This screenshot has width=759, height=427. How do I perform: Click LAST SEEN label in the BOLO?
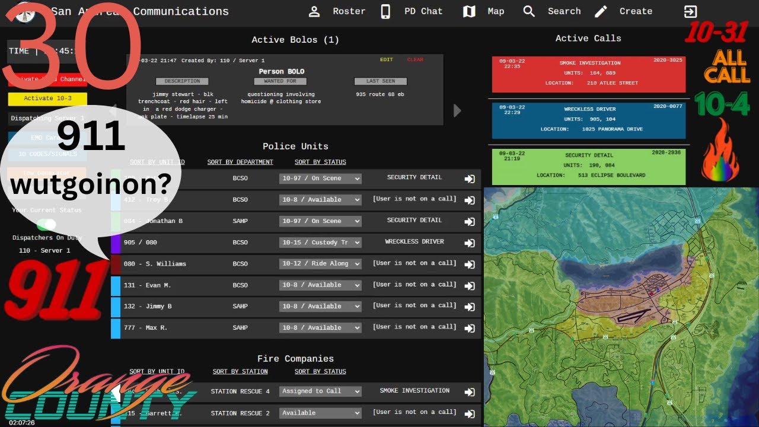coord(381,81)
